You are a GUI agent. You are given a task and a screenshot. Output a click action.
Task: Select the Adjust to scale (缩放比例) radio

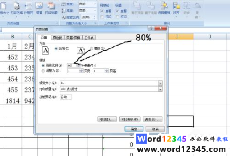pyautogui.click(x=43, y=65)
